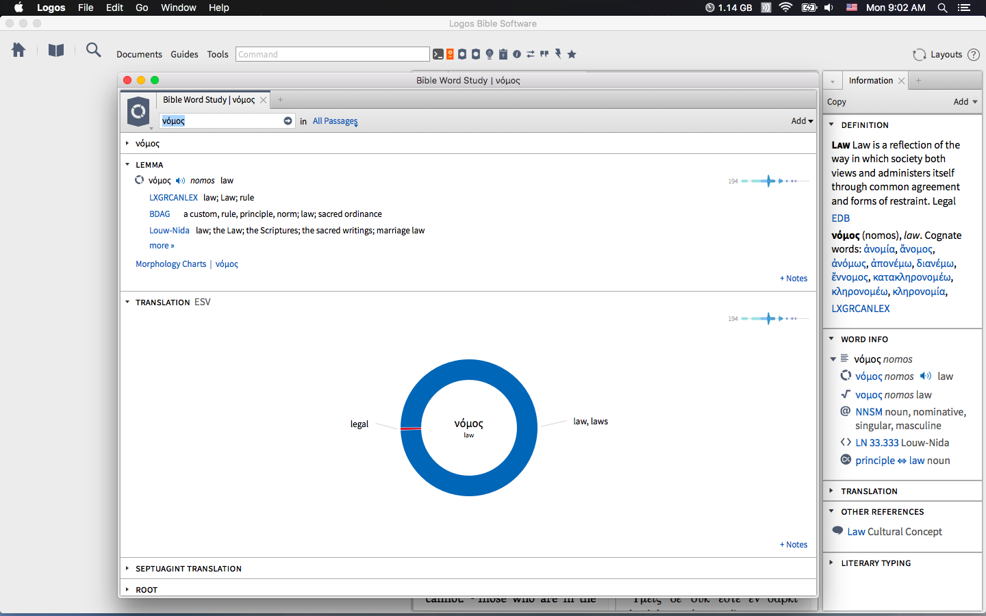Collapse the WORD INFO section
986x616 pixels.
point(831,339)
